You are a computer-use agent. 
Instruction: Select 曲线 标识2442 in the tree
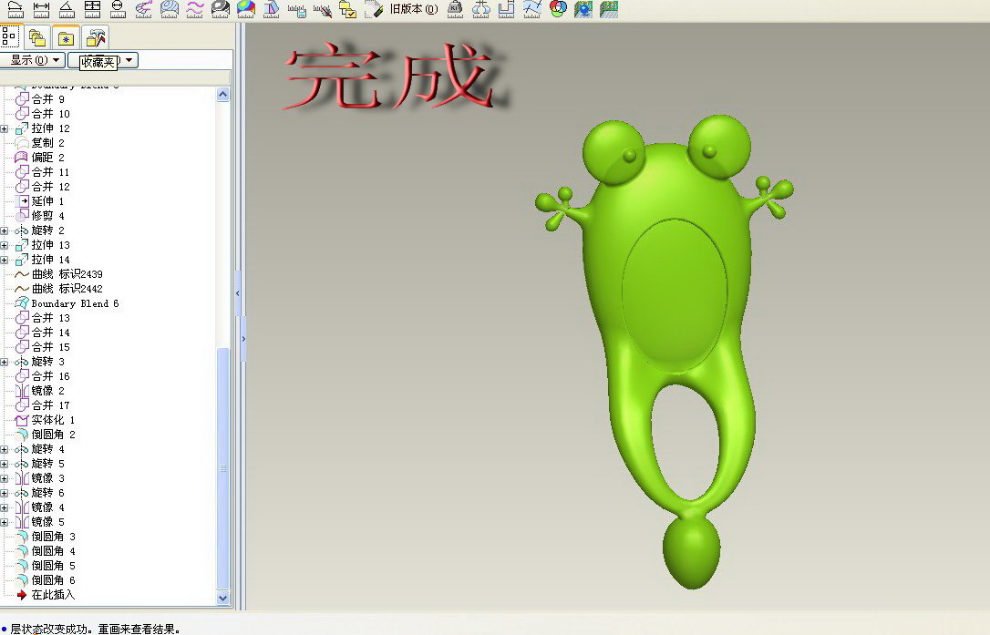(x=59, y=289)
